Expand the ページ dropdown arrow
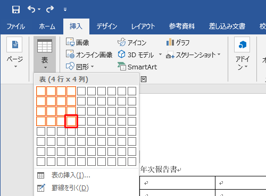This screenshot has width=266, height=196. (x=15, y=67)
